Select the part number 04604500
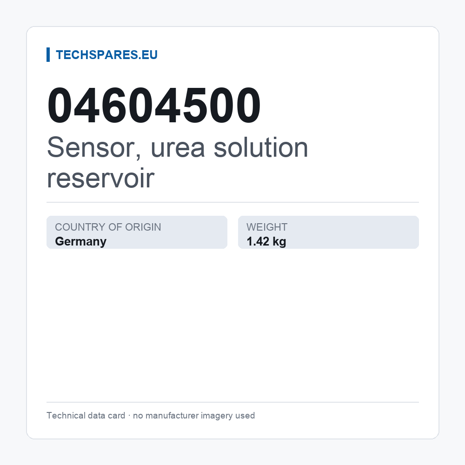Image resolution: width=465 pixels, height=465 pixels. (x=154, y=105)
